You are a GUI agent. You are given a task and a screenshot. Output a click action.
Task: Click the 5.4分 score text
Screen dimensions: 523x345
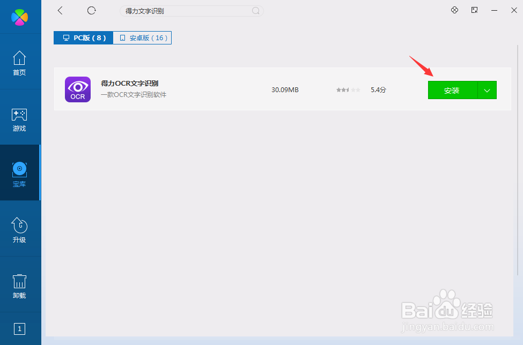(378, 89)
